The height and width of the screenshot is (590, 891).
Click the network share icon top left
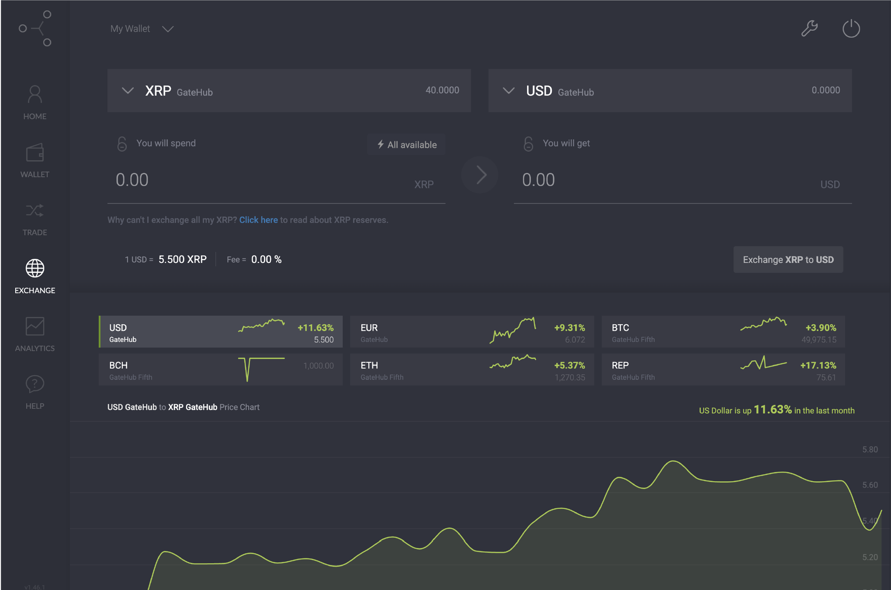point(34,28)
